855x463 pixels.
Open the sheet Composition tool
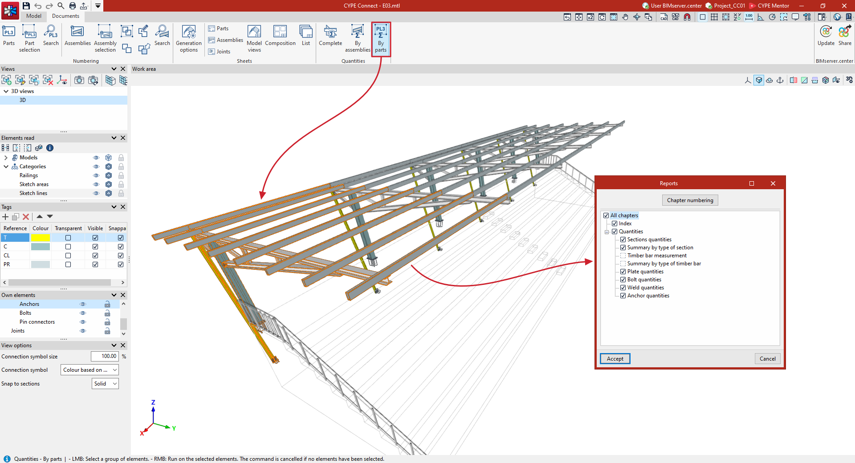280,36
